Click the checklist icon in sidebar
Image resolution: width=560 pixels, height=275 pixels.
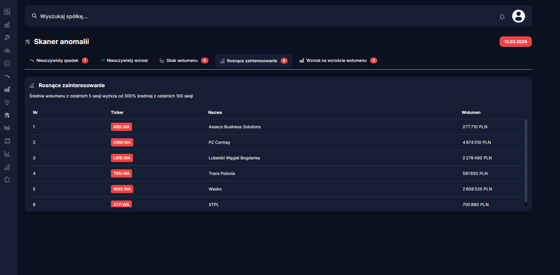(x=7, y=63)
